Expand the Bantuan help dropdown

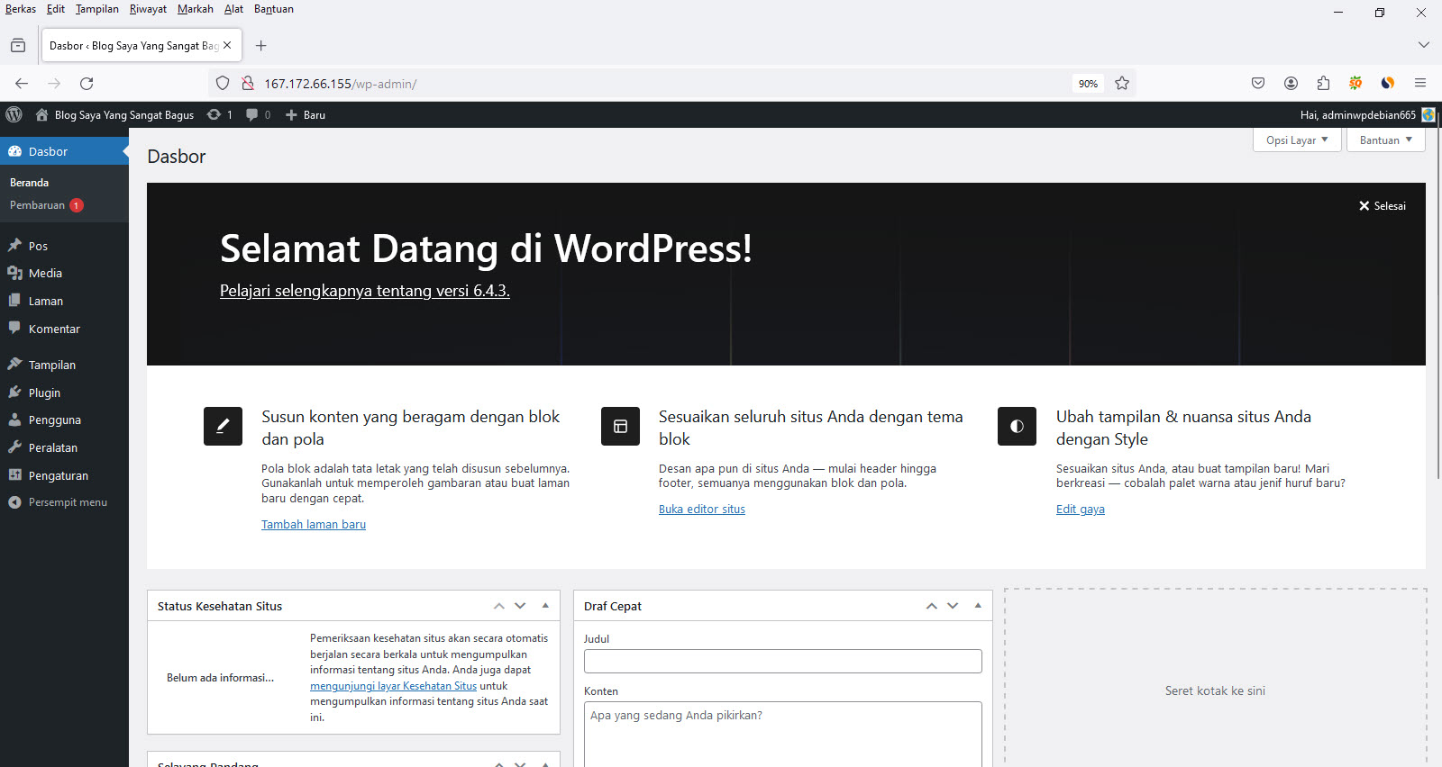1385,140
